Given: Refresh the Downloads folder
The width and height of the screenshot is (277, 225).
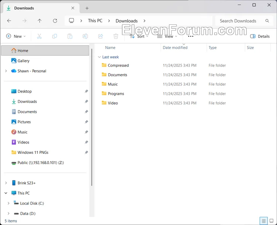Looking at the screenshot, I should click(55, 21).
